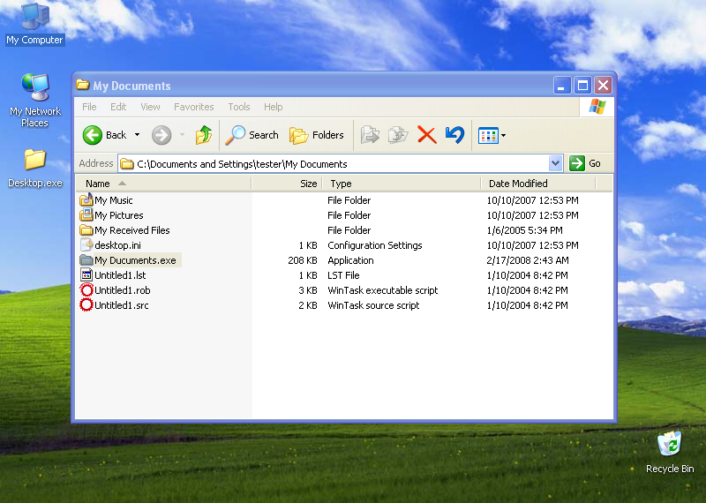Click the blue Undo arrow icon
Viewport: 706px width, 503px height.
tap(454, 135)
